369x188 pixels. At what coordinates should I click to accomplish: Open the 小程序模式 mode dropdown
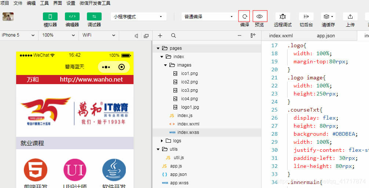pyautogui.click(x=139, y=17)
